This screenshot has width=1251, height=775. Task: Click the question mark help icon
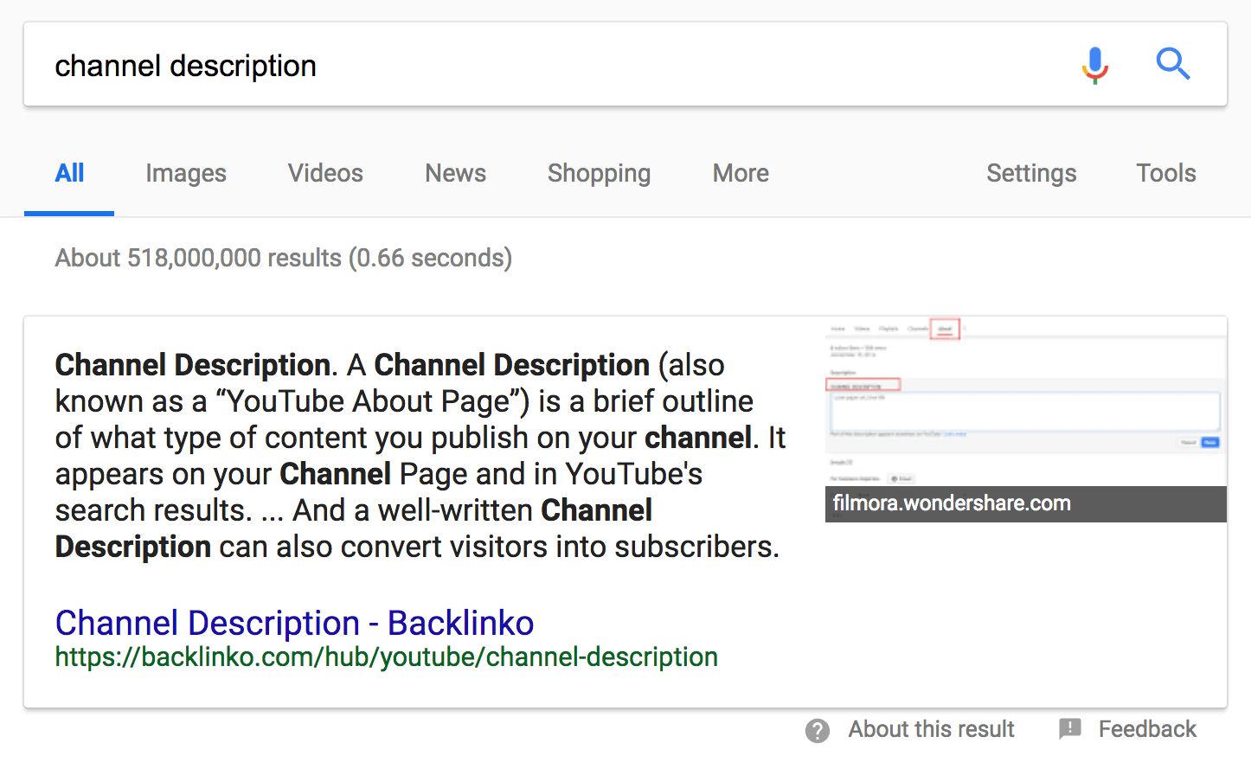[x=817, y=731]
